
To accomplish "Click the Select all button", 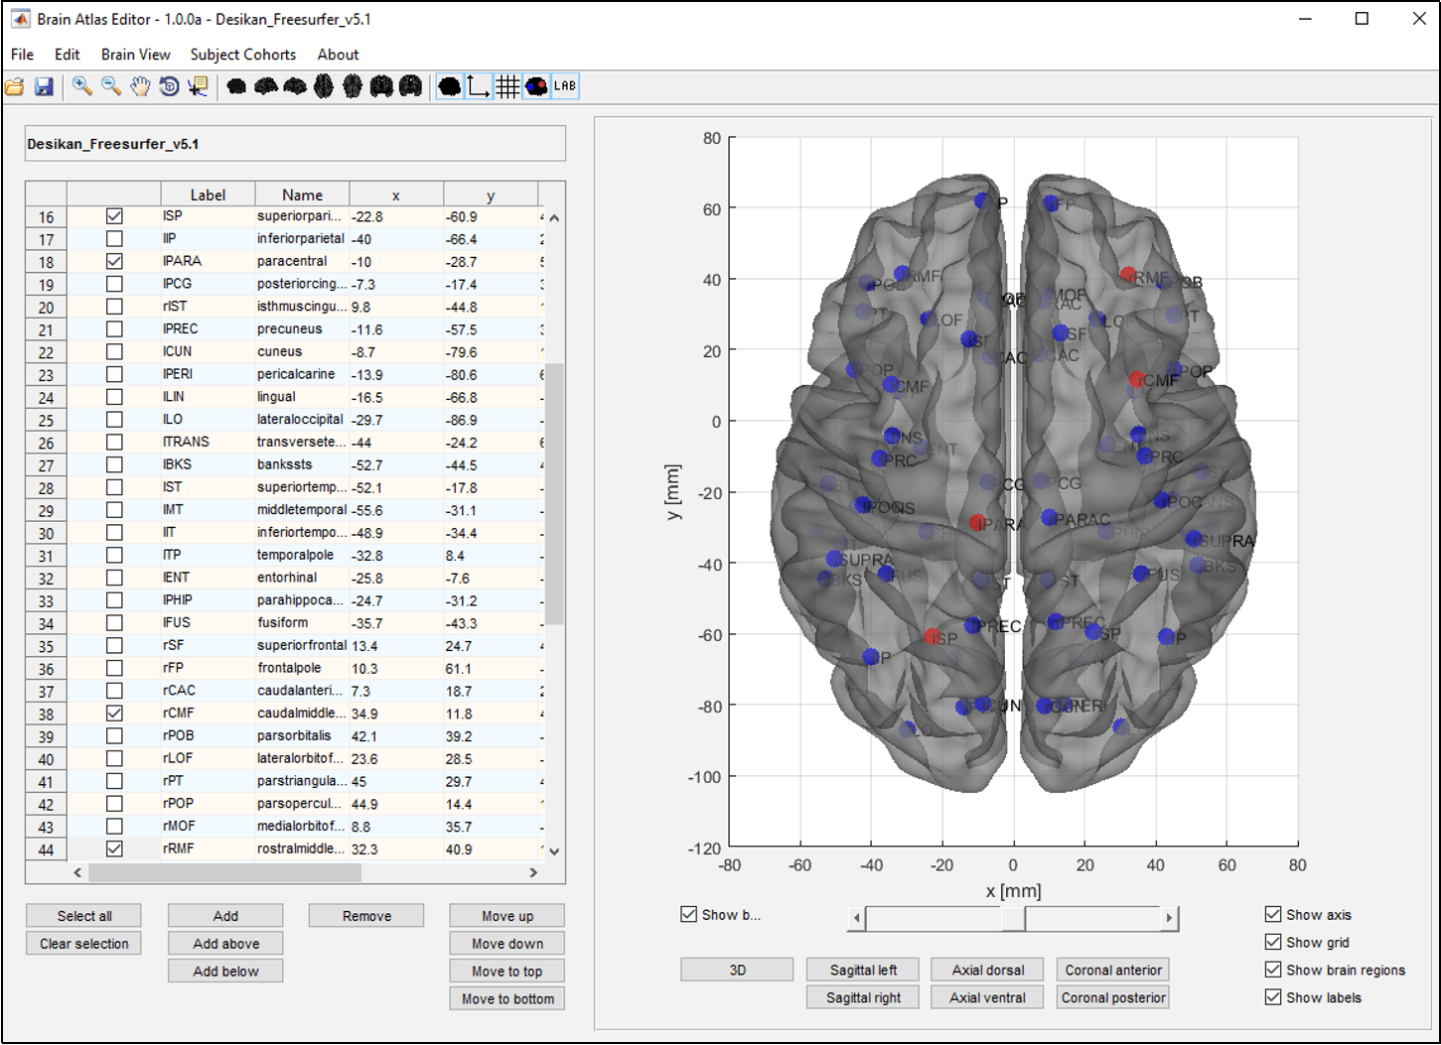I will tap(84, 916).
